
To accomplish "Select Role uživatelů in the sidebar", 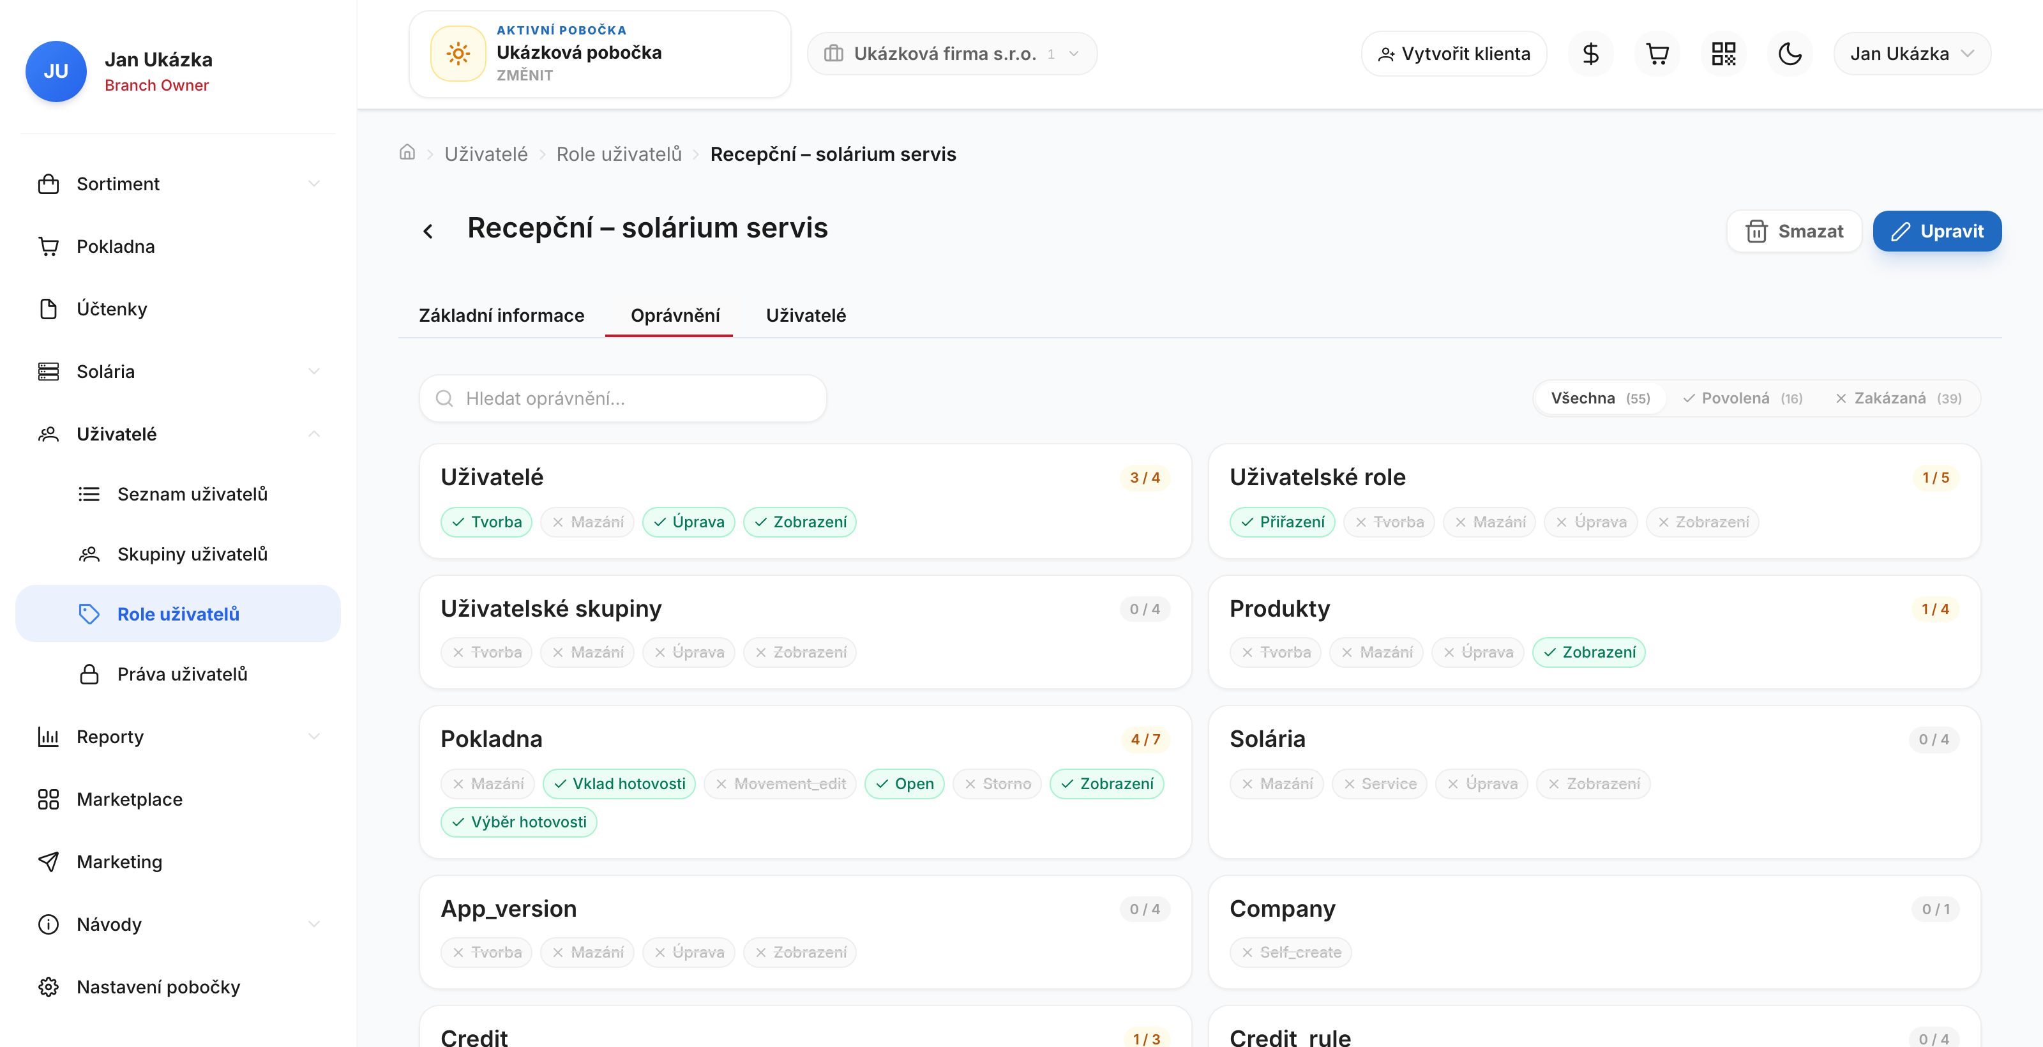I will pos(177,614).
